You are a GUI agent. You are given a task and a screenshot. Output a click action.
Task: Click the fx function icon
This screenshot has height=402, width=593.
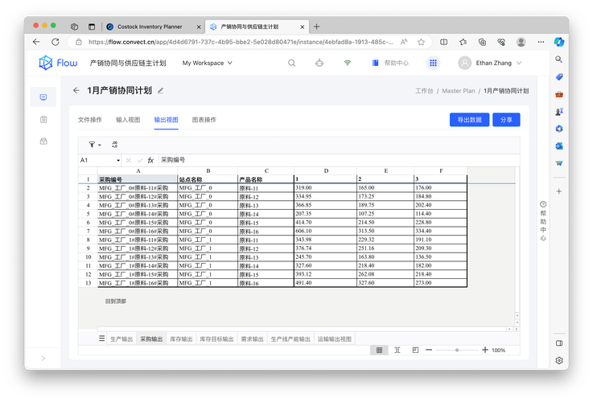tap(150, 160)
